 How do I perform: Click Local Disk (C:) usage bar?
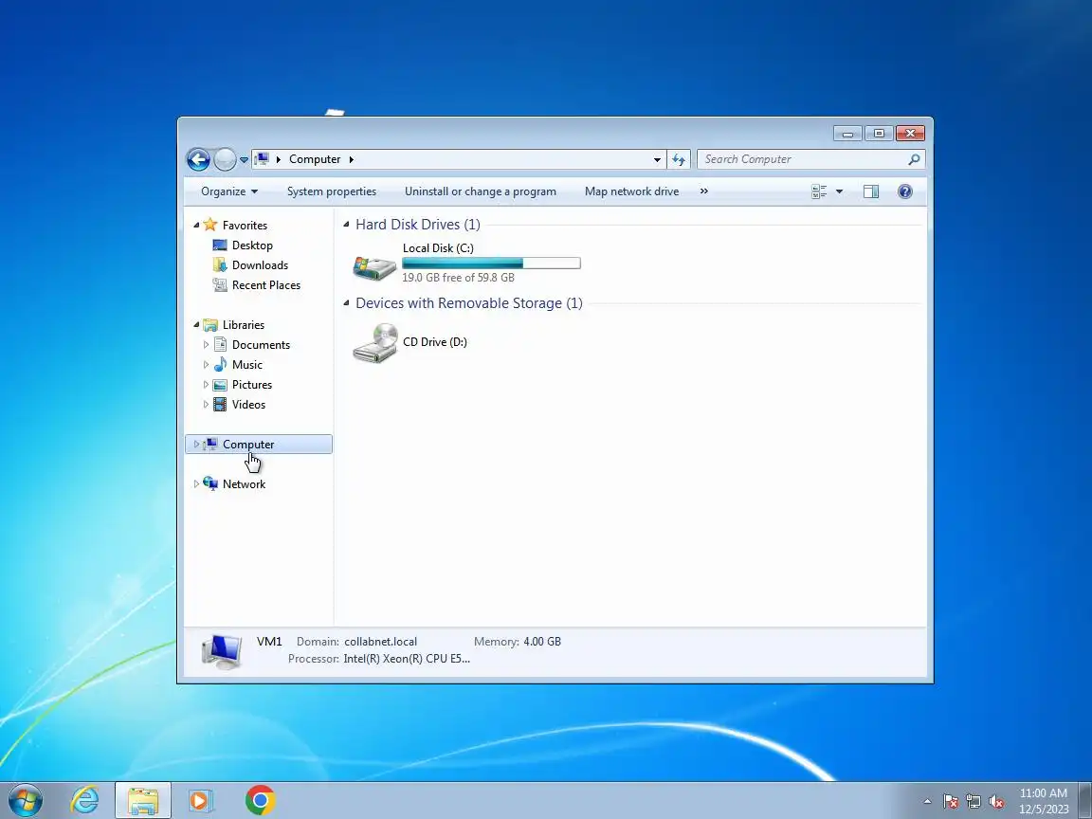(491, 264)
